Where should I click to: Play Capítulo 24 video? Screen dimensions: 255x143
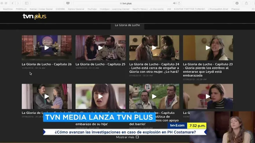[154, 48]
